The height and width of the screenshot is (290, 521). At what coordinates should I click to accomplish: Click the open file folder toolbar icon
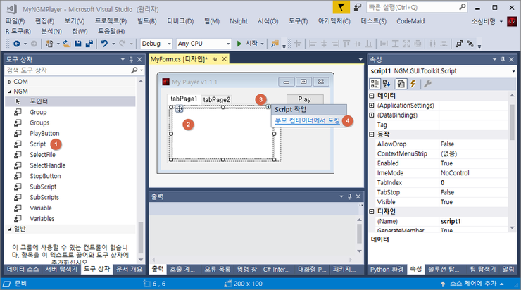pos(67,44)
